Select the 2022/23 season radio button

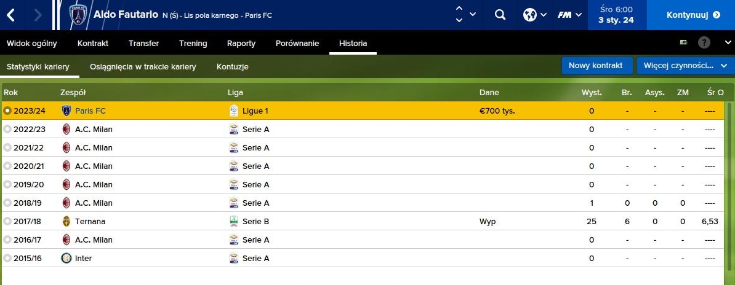click(x=7, y=129)
